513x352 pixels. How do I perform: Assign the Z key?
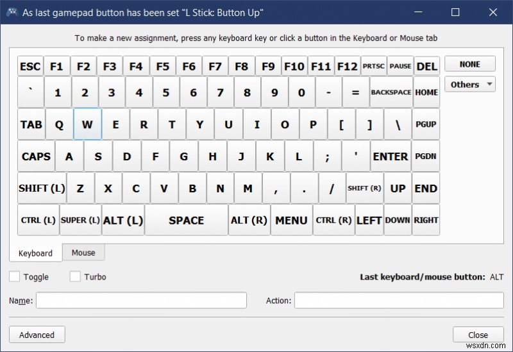point(81,188)
